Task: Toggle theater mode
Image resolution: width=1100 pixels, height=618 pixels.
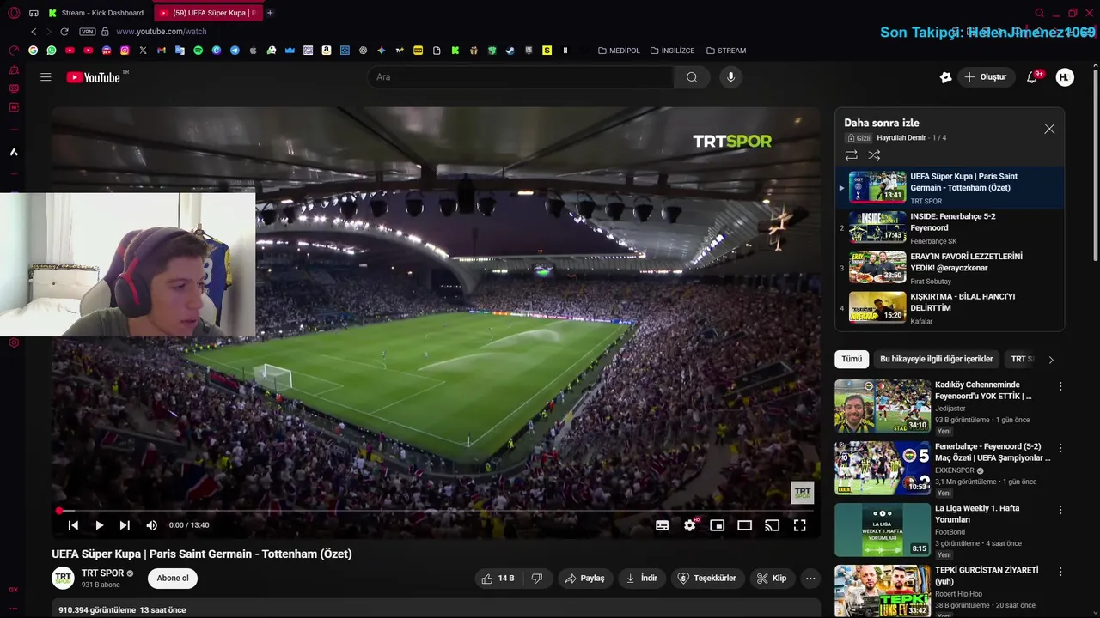Action: [744, 525]
